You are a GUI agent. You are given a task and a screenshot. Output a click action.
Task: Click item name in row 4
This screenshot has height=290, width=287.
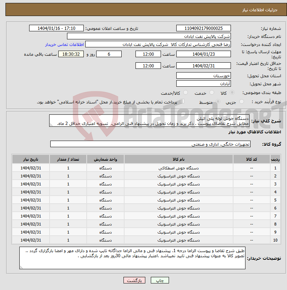pos(178,192)
